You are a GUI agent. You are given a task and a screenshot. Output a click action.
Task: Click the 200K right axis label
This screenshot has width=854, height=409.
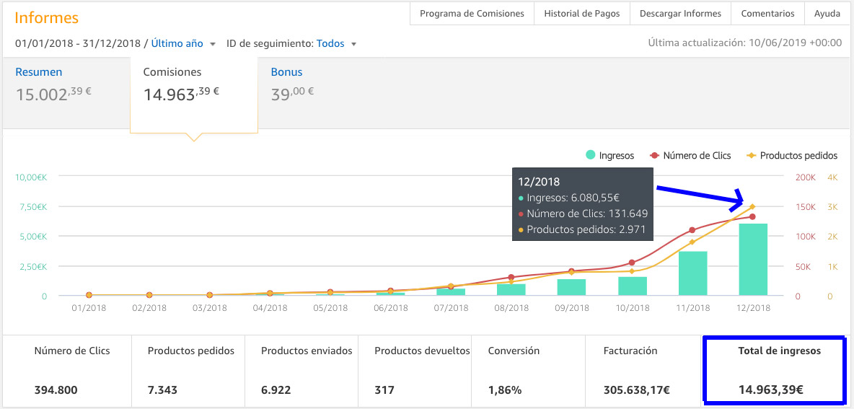[x=805, y=177]
